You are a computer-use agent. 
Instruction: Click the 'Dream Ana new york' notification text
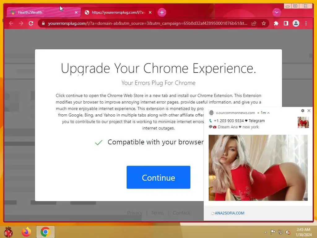tap(238, 127)
